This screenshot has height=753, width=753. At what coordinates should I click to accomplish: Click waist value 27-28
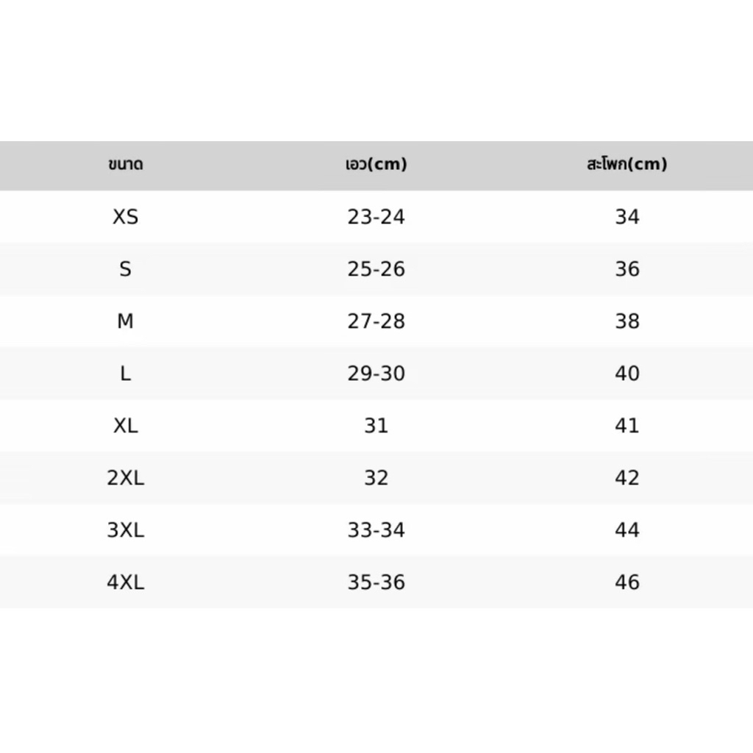point(376,321)
